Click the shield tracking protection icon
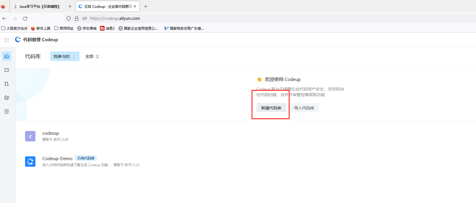The height and width of the screenshot is (203, 476). tap(69, 18)
